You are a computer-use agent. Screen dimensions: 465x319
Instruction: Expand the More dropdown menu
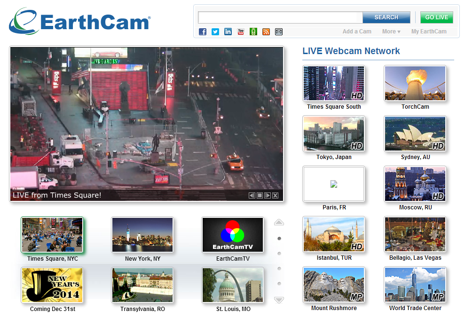tap(391, 32)
